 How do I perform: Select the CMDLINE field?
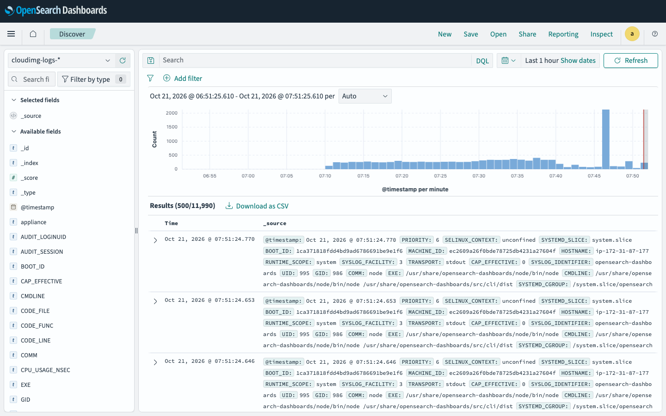coord(33,296)
